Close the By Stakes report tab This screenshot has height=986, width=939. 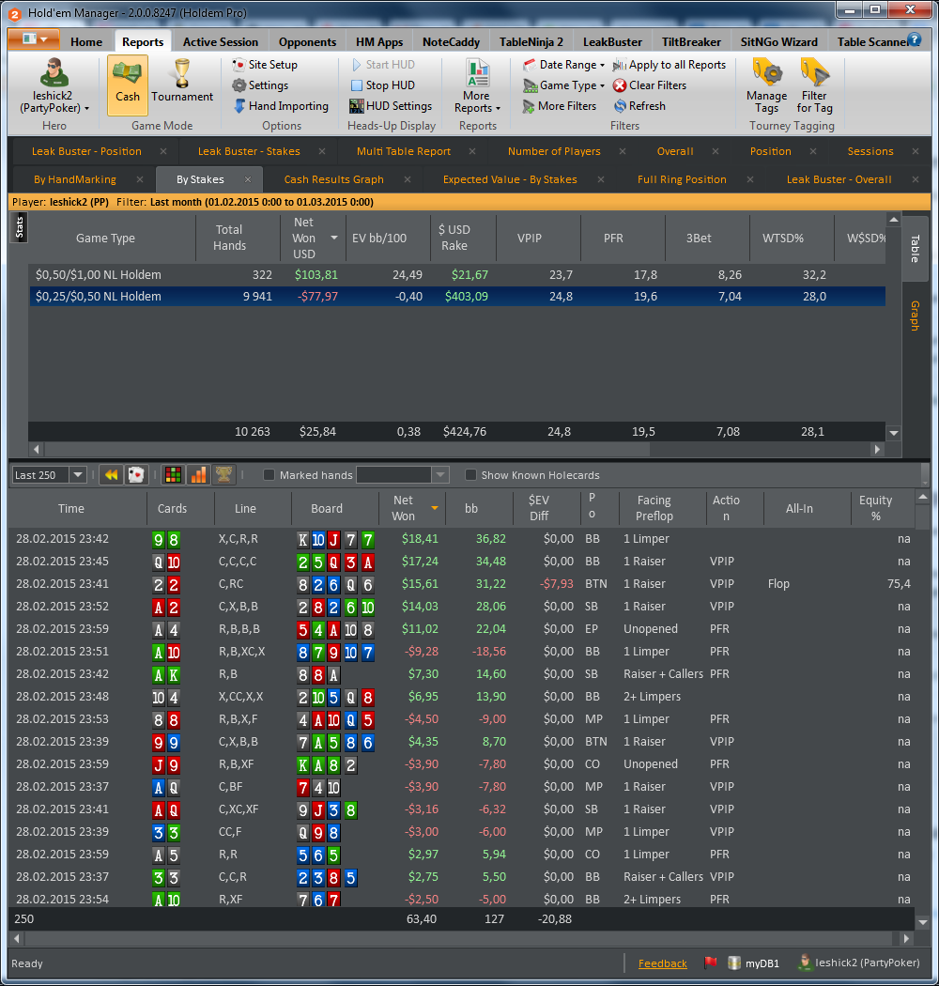pos(248,179)
